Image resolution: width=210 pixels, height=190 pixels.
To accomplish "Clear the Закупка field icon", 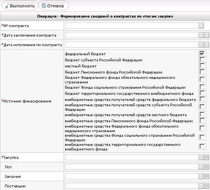I will (201, 157).
